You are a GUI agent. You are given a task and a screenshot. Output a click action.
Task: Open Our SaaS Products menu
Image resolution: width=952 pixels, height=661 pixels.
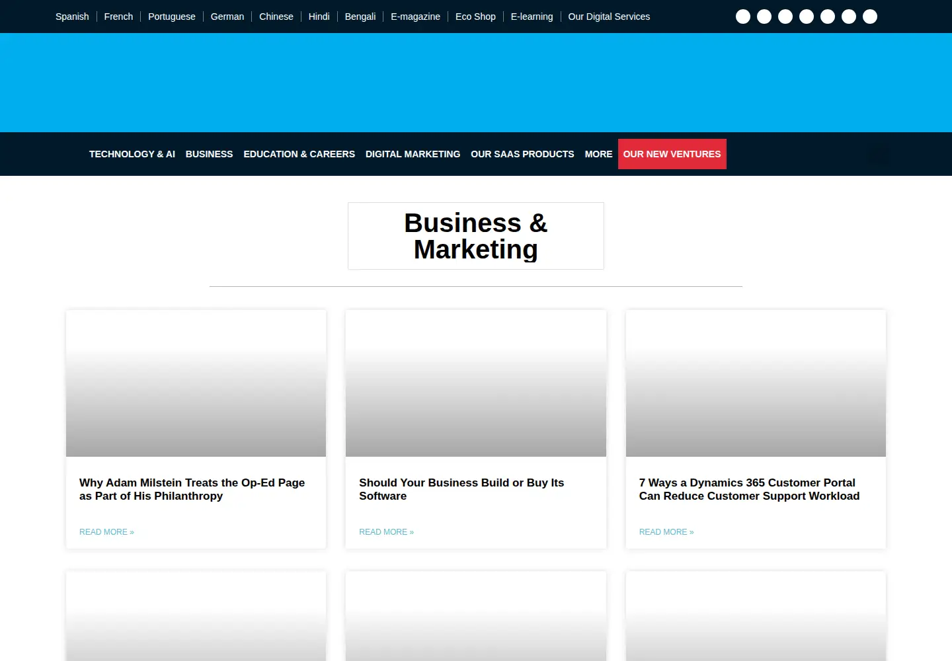tap(522, 154)
